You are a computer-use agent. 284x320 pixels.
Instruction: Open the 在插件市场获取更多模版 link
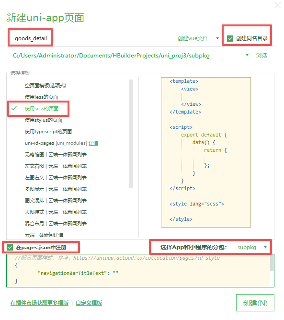tap(39, 303)
